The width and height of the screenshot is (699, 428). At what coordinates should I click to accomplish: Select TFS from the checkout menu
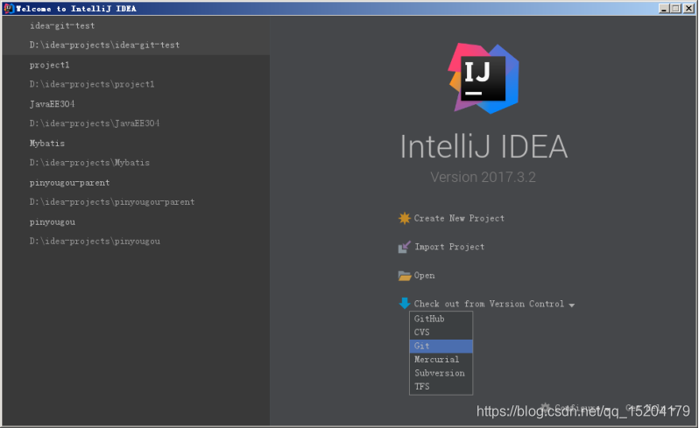441,387
